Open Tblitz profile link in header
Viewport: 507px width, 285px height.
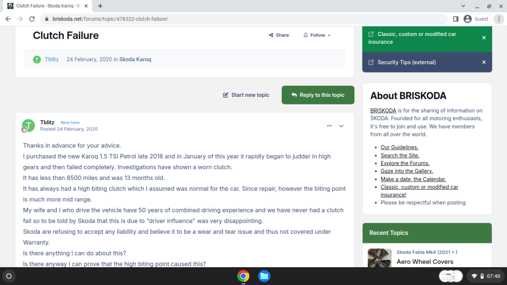[52, 59]
